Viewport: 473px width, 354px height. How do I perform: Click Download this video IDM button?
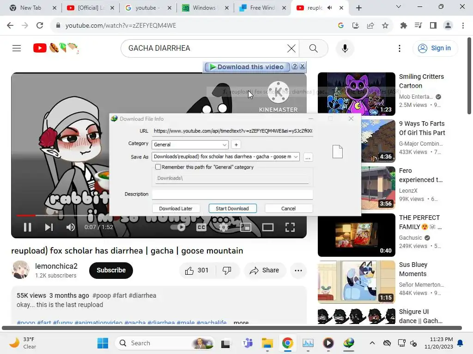[x=247, y=67]
